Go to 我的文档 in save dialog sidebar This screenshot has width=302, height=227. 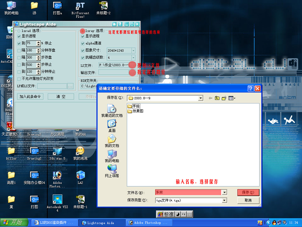pos(112,141)
